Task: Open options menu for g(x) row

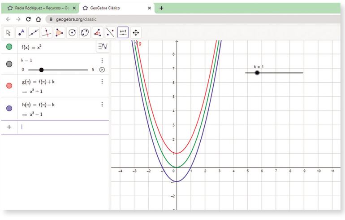Action: [x=102, y=82]
